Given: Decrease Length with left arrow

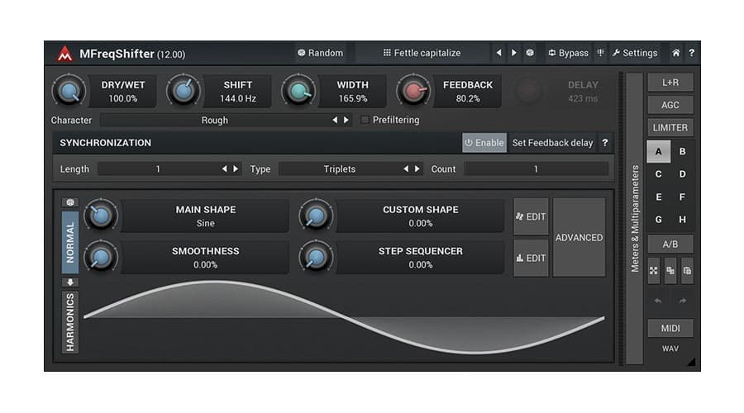Looking at the screenshot, I should (x=224, y=169).
